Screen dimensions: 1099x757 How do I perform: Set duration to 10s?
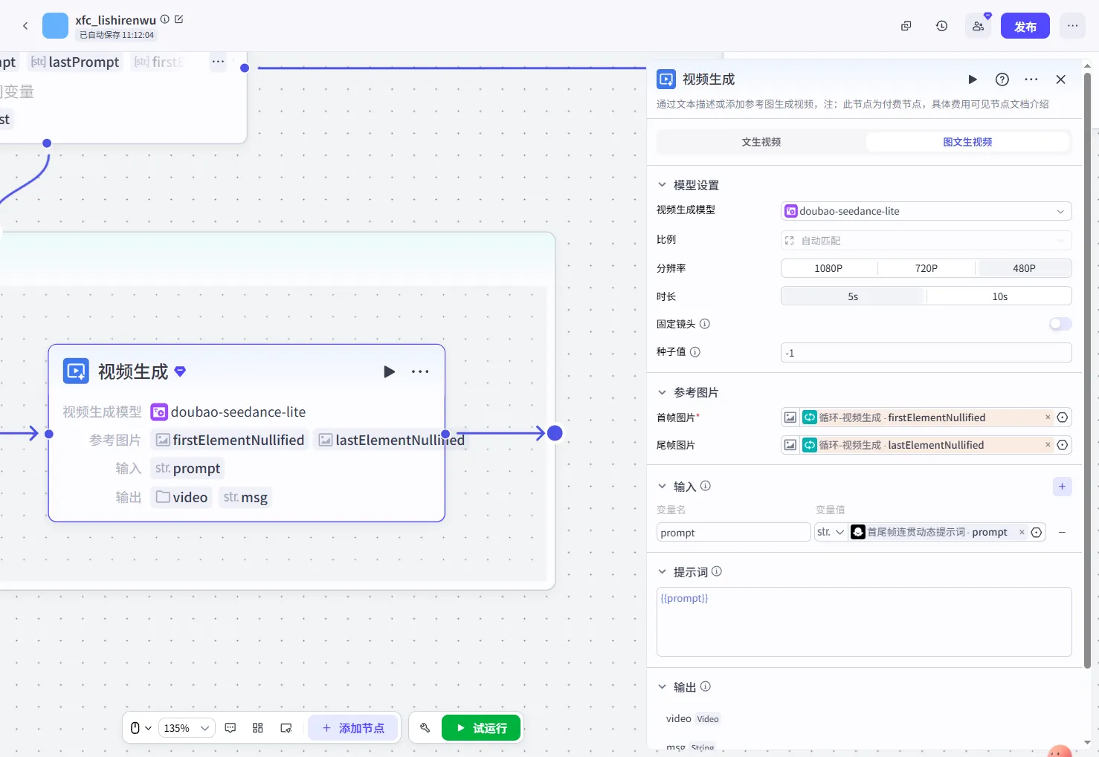tap(999, 296)
